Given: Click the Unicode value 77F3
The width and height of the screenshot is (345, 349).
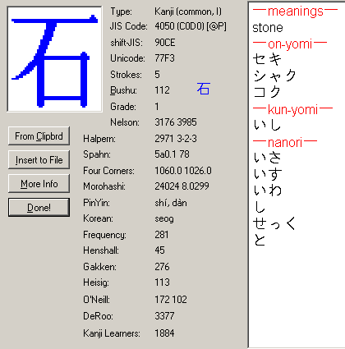Looking at the screenshot, I should click(x=164, y=58).
